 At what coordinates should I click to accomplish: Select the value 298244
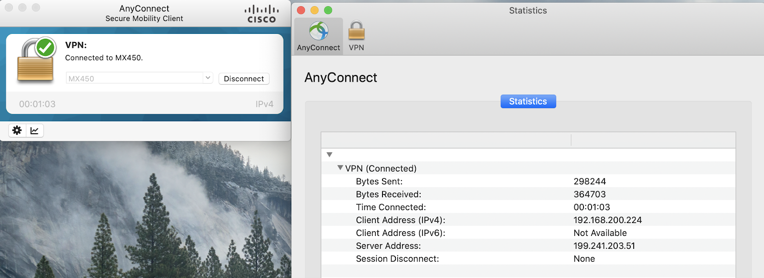coord(590,182)
